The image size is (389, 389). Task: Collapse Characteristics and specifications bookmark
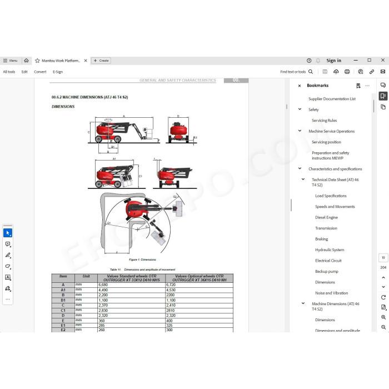[300, 168]
